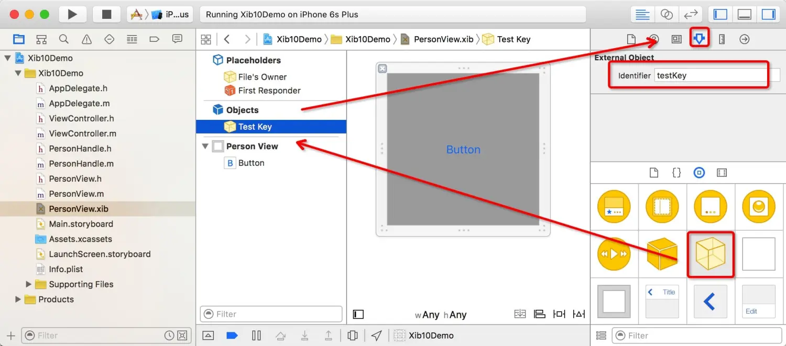
Task: Pick the blue back-chevron navigation item
Action: tap(710, 302)
